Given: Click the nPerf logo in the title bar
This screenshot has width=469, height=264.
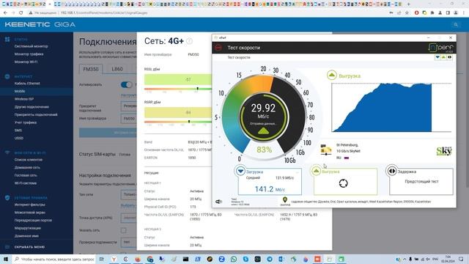Looking at the screenshot, I should pyautogui.click(x=441, y=48).
